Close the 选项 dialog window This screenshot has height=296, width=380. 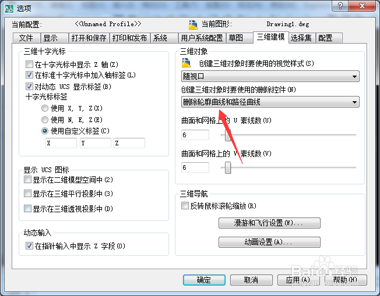tap(362, 6)
